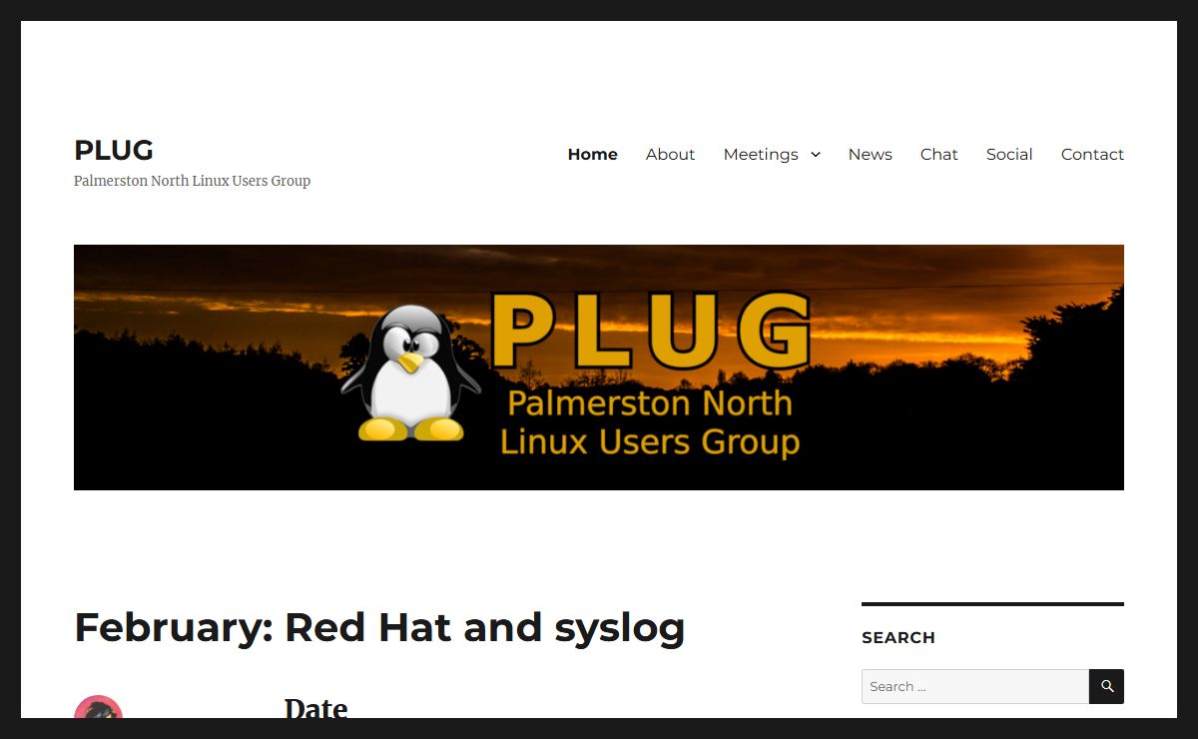The width and height of the screenshot is (1198, 739).
Task: Click the SEARCH widget heading
Action: [898, 637]
